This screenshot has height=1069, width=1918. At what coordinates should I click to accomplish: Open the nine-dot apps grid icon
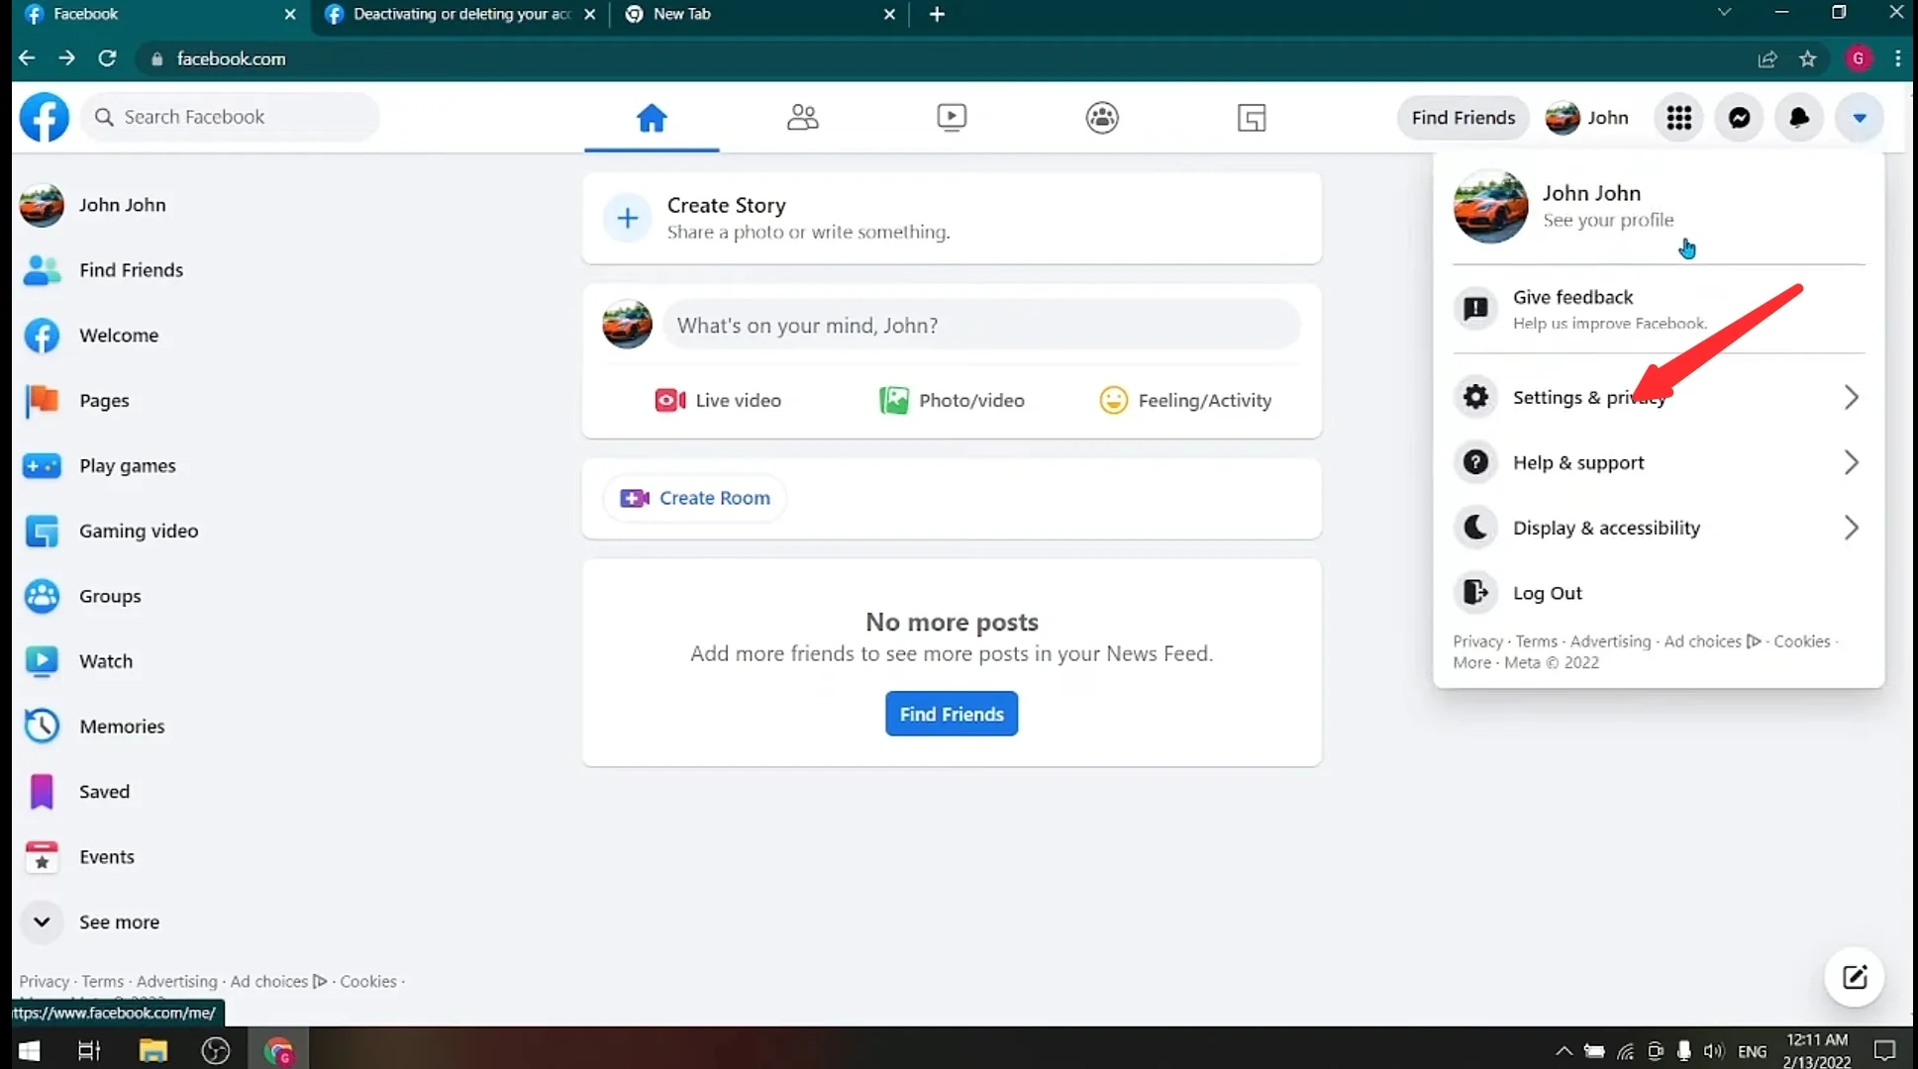pyautogui.click(x=1679, y=117)
